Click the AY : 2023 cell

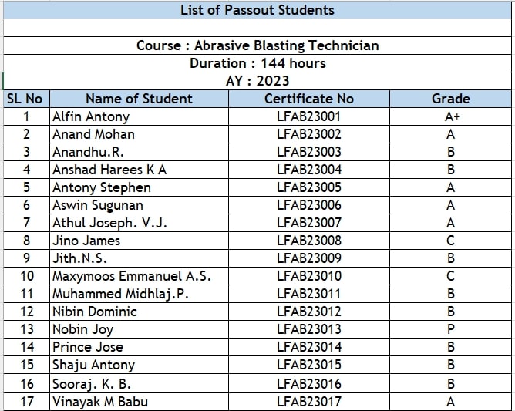[x=257, y=81]
